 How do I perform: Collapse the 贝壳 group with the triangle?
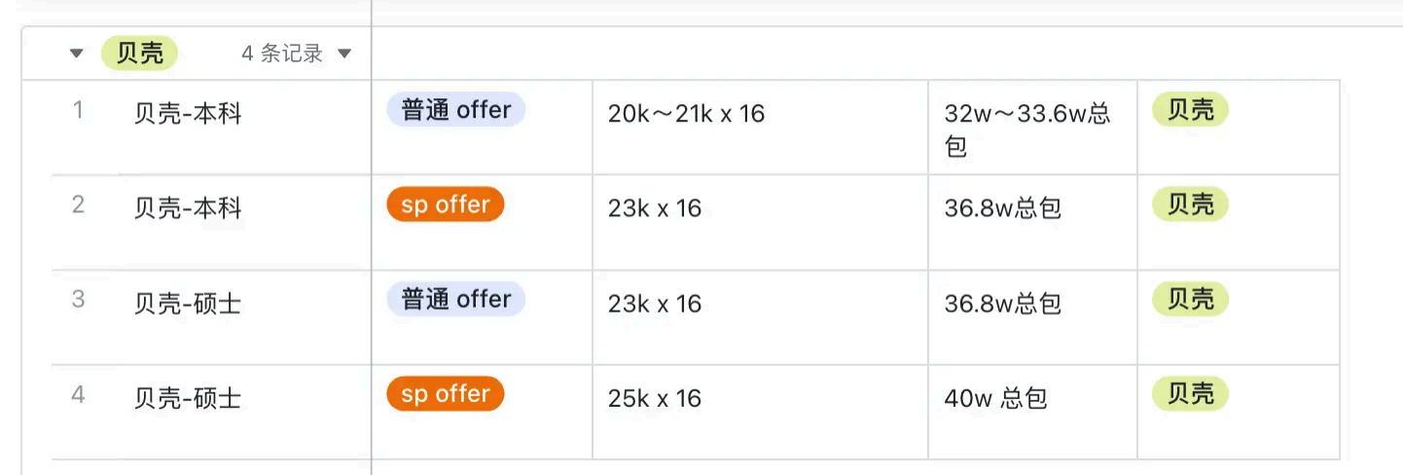(77, 54)
